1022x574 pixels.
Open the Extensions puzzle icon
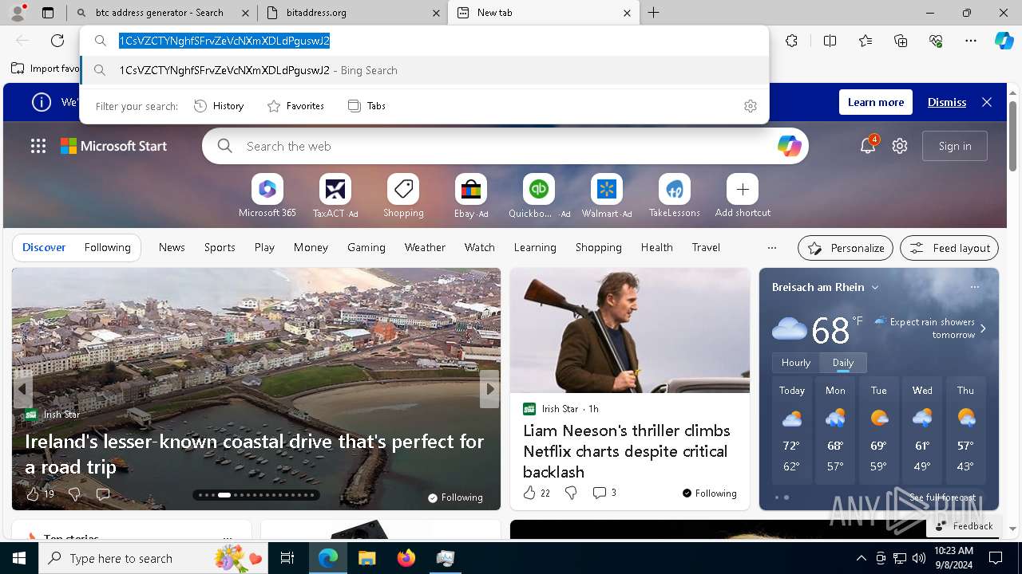click(791, 41)
